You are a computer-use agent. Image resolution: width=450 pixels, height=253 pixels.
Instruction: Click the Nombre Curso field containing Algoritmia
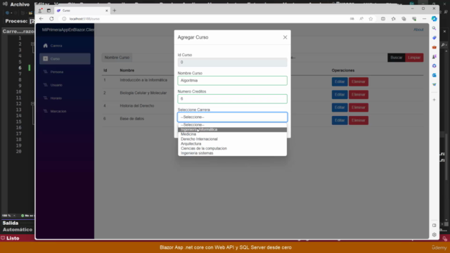click(x=232, y=81)
